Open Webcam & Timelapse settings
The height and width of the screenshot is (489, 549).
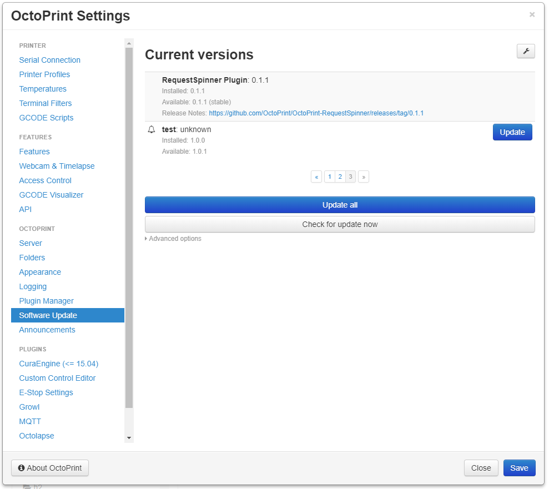point(57,165)
